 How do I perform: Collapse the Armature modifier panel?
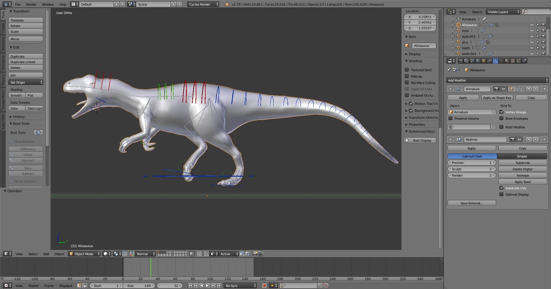[x=451, y=89]
